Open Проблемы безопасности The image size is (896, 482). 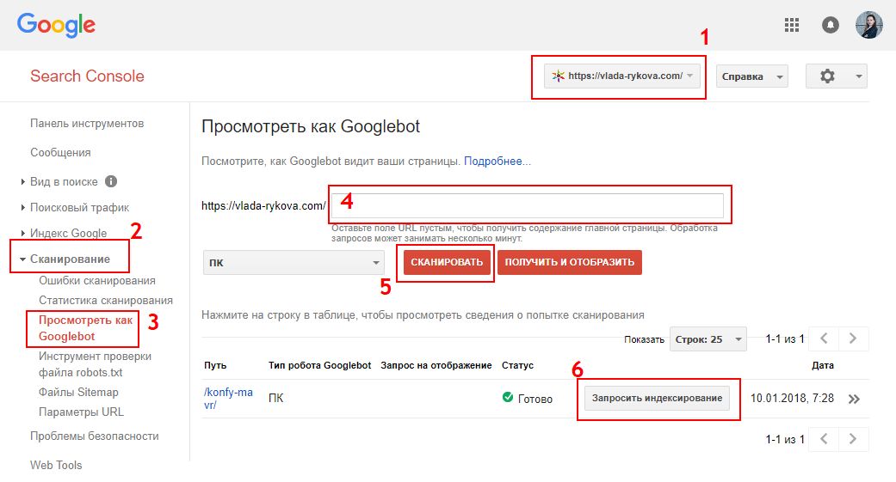coord(95,436)
